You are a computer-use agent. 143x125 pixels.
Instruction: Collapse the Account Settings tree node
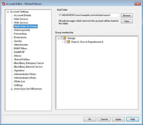(x=8, y=12)
